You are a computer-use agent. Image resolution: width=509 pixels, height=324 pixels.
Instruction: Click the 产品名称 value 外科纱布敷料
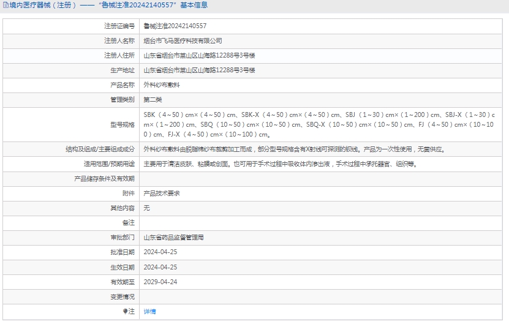(162, 85)
